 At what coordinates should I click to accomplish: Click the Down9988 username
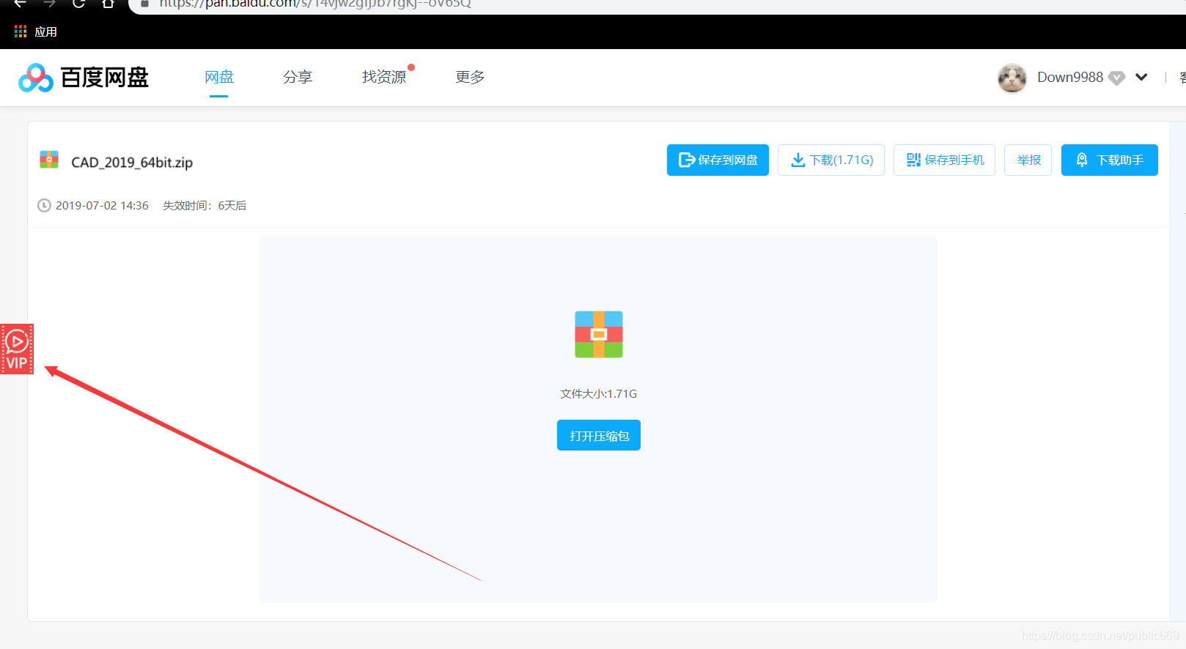point(1069,77)
